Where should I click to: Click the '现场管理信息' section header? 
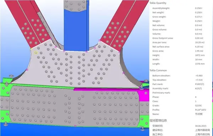point(158,120)
